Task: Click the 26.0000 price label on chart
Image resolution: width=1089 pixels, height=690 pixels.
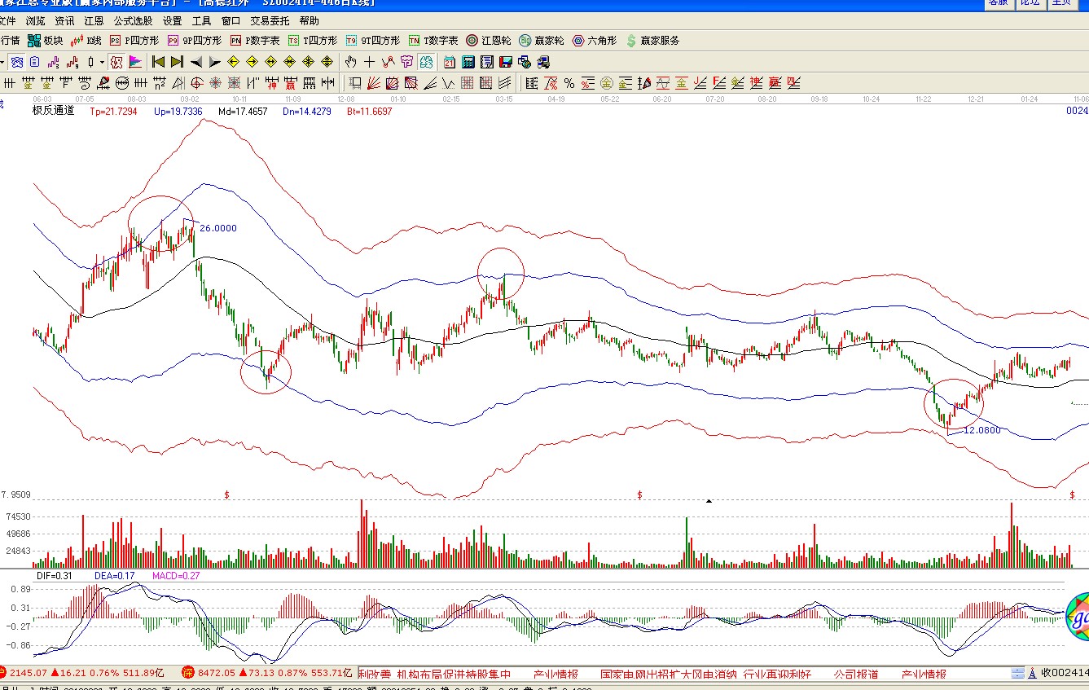Action: tap(218, 228)
